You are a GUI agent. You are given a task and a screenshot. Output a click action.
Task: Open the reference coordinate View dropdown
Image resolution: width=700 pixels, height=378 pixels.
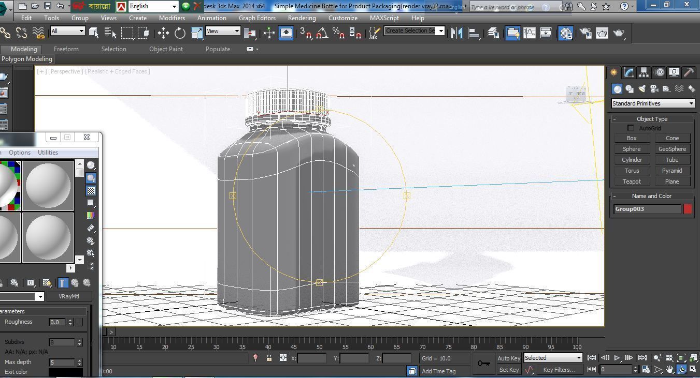pos(223,31)
